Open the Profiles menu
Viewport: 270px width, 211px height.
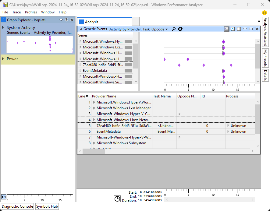[x=31, y=12]
